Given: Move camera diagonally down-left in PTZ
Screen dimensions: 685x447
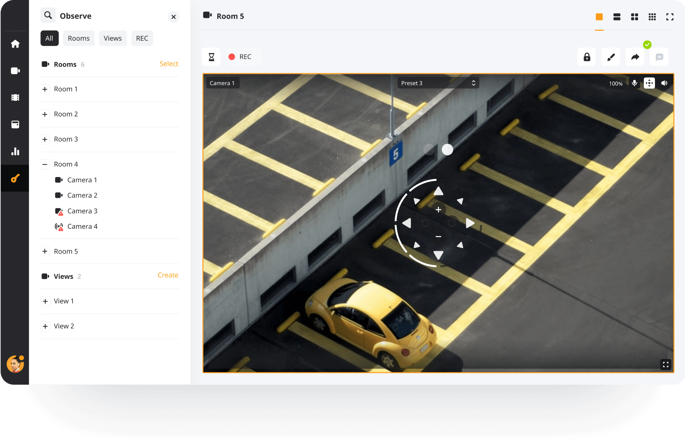Looking at the screenshot, I should [416, 245].
